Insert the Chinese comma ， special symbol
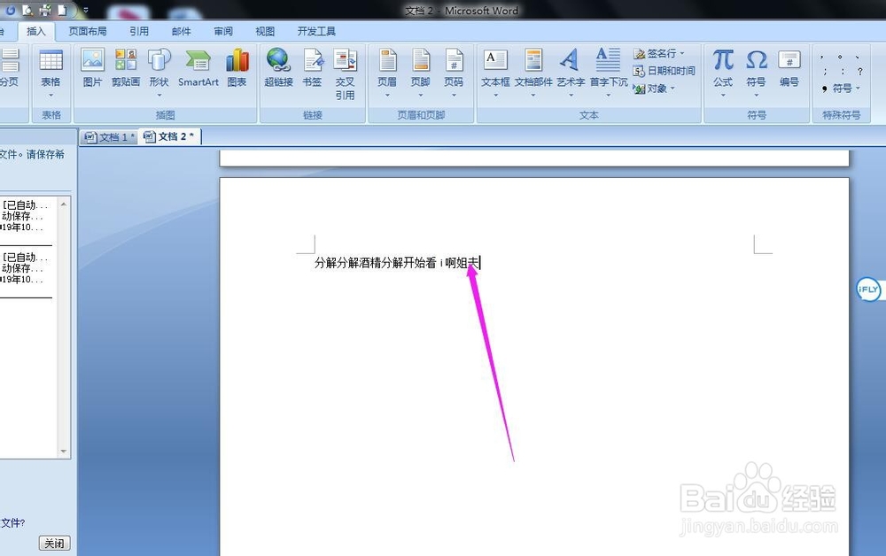This screenshot has width=886, height=556. [x=823, y=57]
